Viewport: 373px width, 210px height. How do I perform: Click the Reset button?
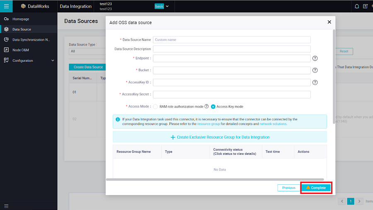tap(344, 51)
